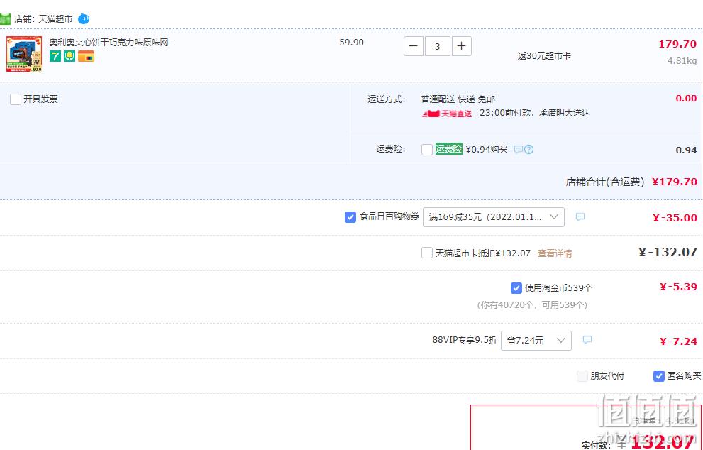Tick the 开具发票 invoice checkbox
The height and width of the screenshot is (450, 703).
click(x=16, y=99)
